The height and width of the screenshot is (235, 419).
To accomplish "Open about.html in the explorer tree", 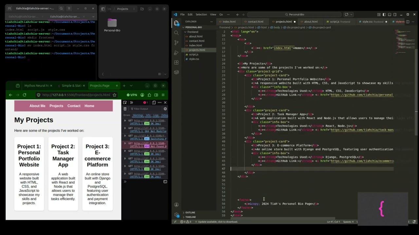I will (195, 36).
